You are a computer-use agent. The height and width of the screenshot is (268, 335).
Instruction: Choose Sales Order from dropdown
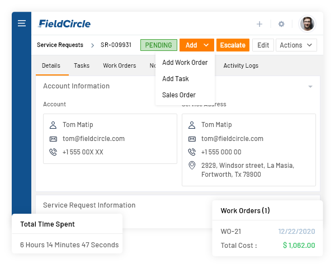pos(179,95)
